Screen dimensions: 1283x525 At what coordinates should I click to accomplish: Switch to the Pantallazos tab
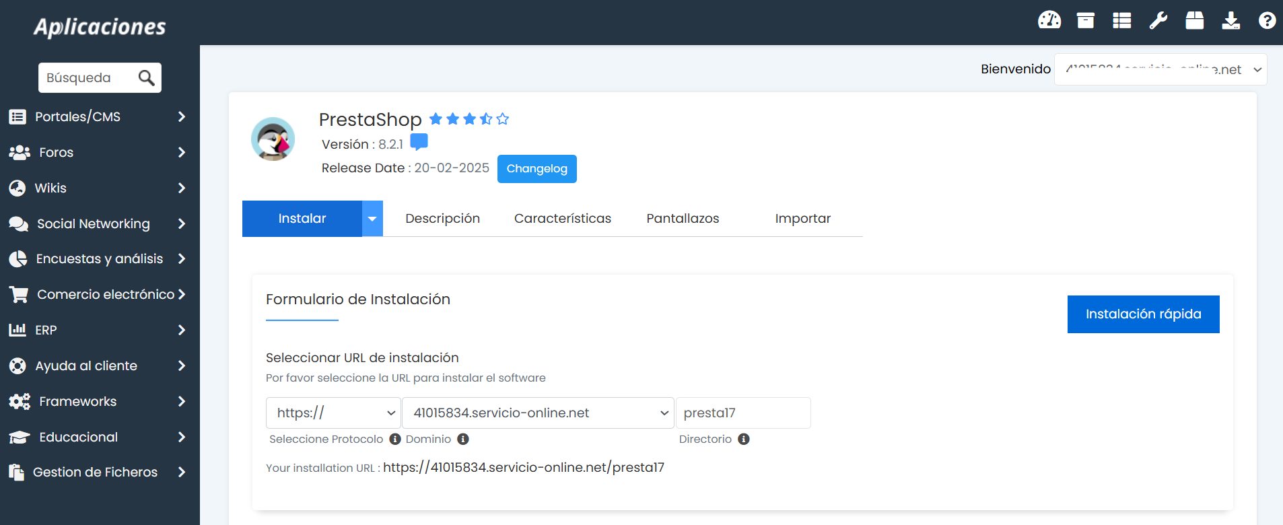[683, 219]
